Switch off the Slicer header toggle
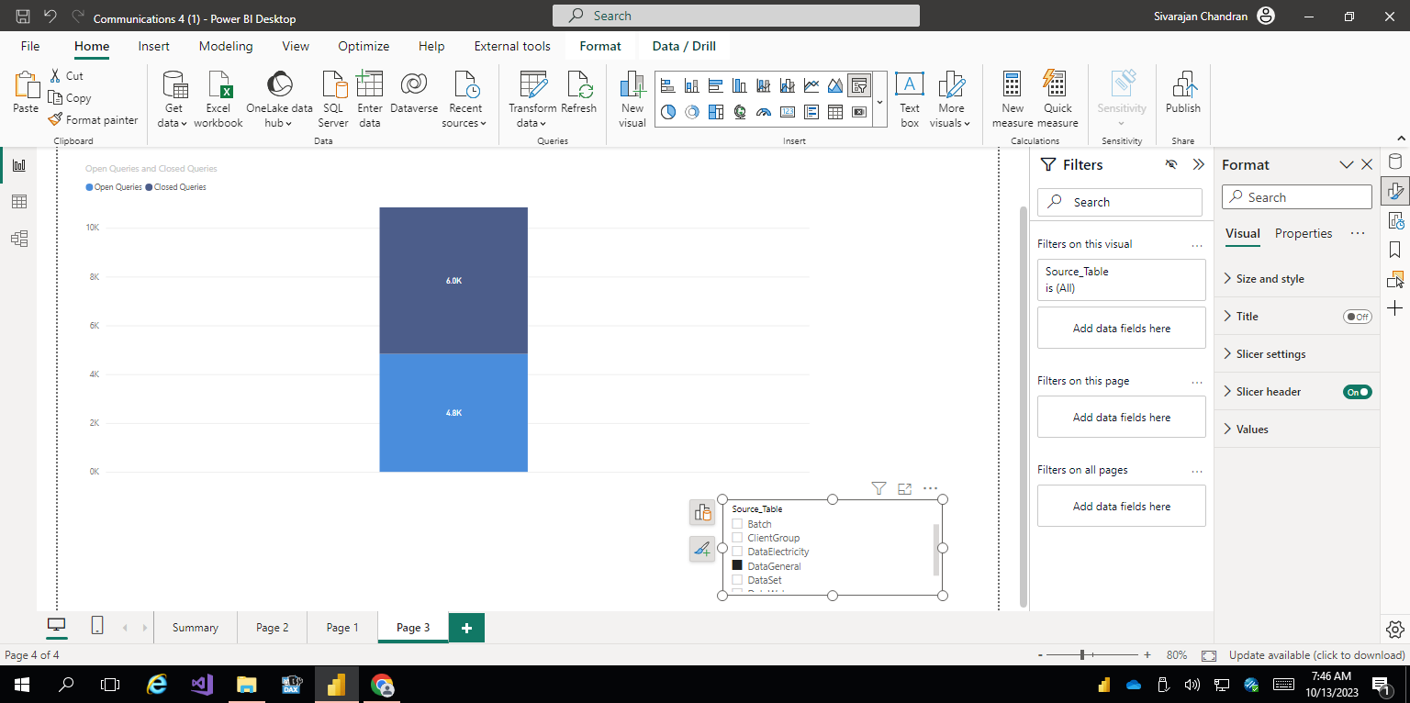Image resolution: width=1410 pixels, height=703 pixels. click(1357, 392)
